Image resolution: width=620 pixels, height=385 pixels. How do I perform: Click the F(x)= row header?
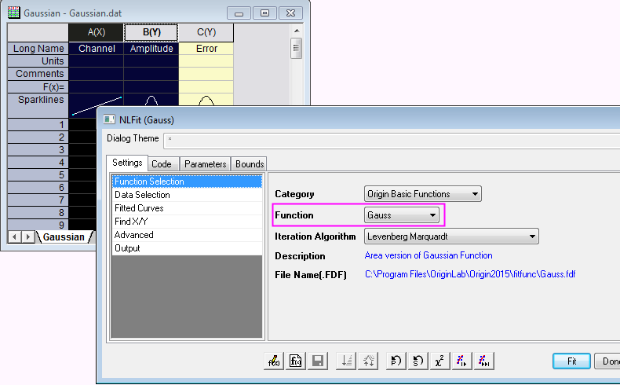pos(38,86)
